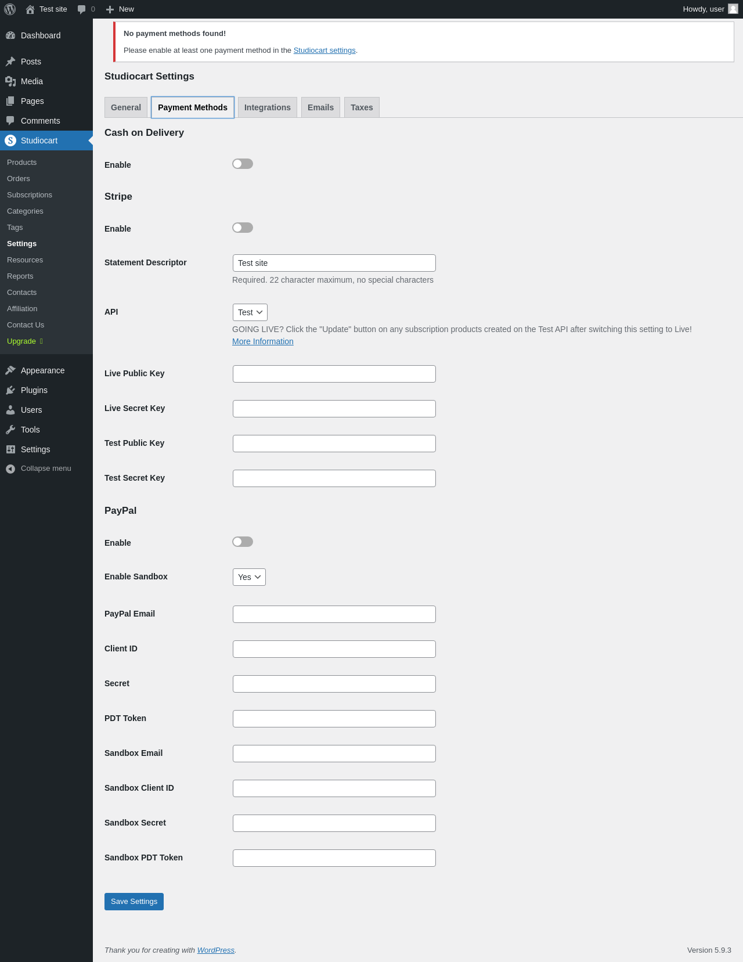Focus the Test Secret Key field
The width and height of the screenshot is (743, 962).
click(x=334, y=478)
